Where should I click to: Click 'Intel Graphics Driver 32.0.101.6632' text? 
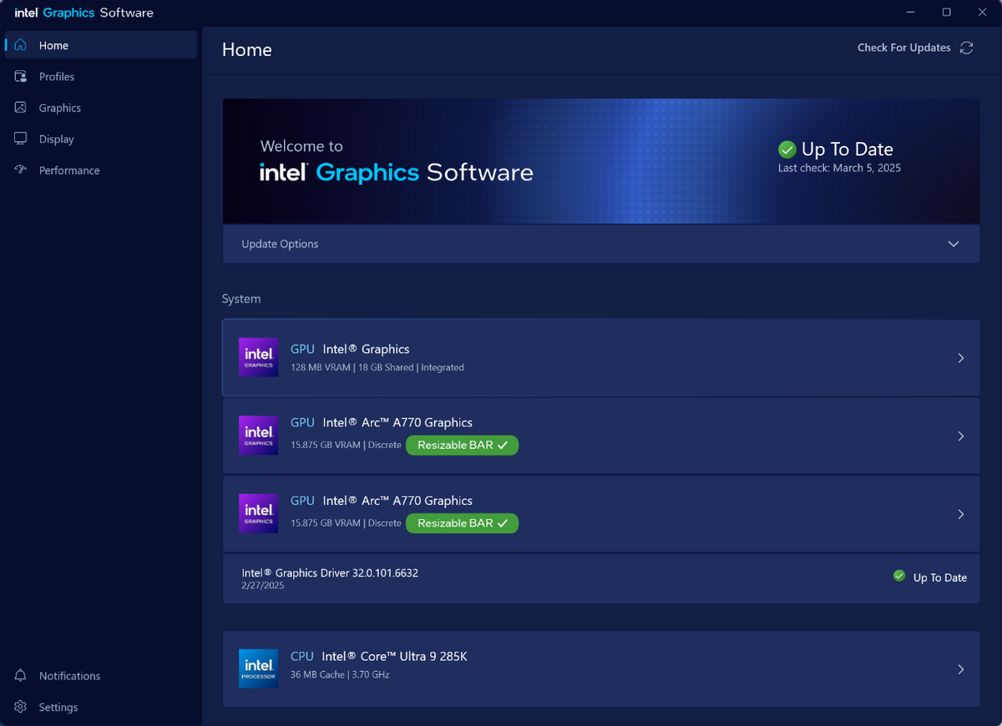(x=330, y=573)
